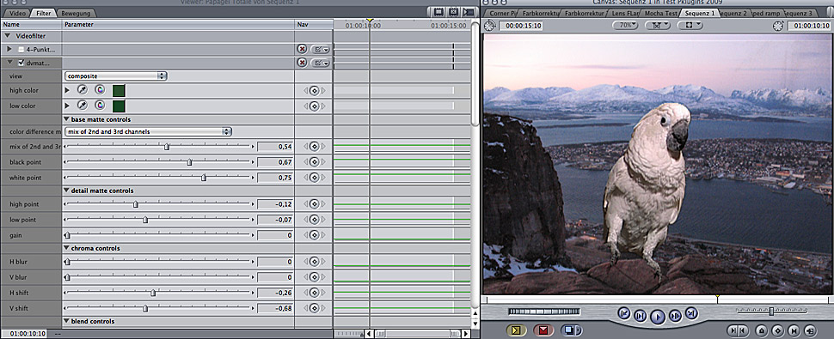Click first viewer sync button top right
834x339 pixels.
click(438, 12)
